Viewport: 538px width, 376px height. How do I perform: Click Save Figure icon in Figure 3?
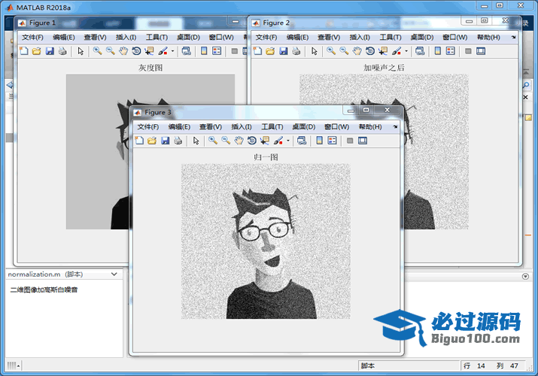(165, 141)
